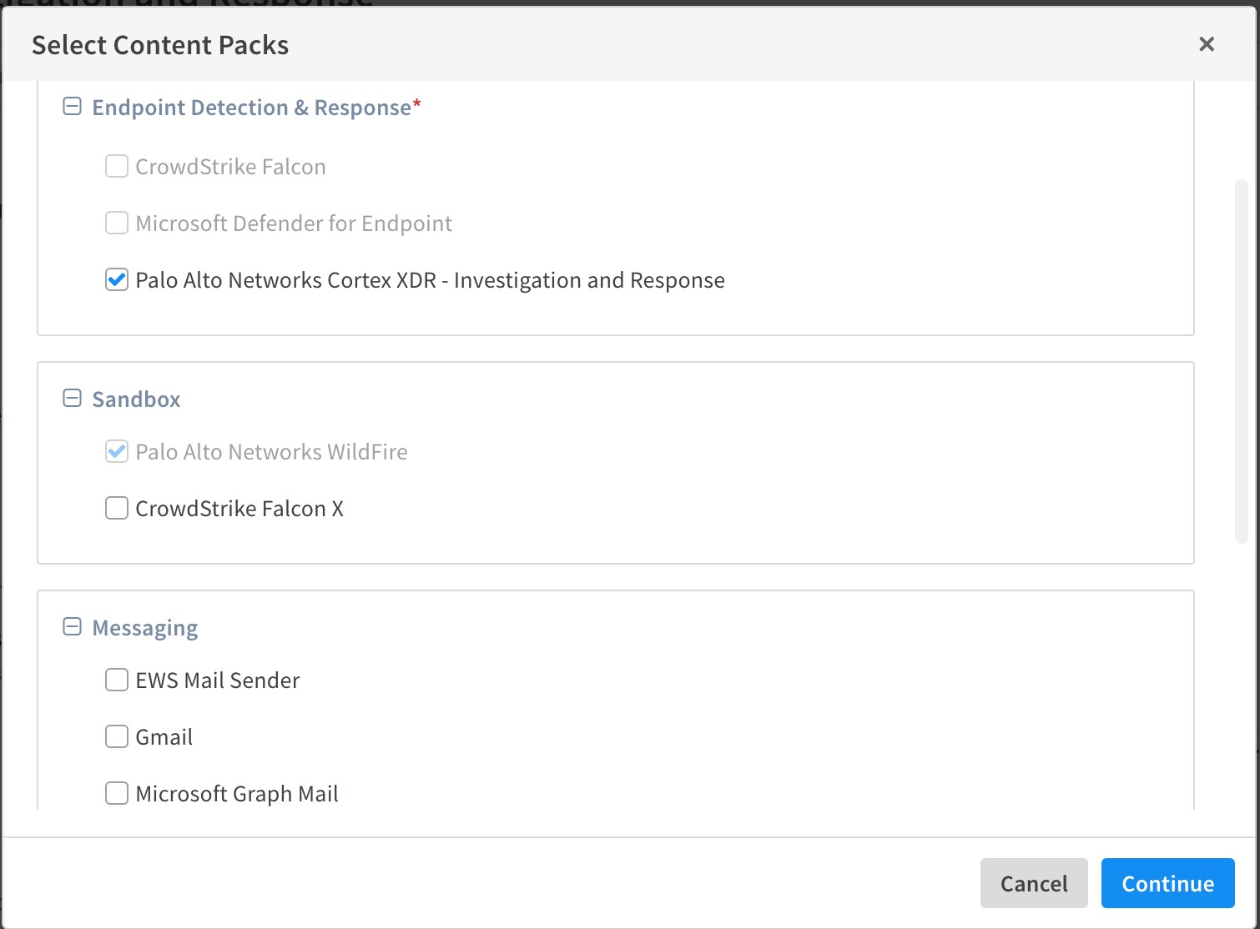This screenshot has width=1260, height=929.
Task: Toggle Palo Alto Networks WildFire checkbox
Action: (x=117, y=451)
